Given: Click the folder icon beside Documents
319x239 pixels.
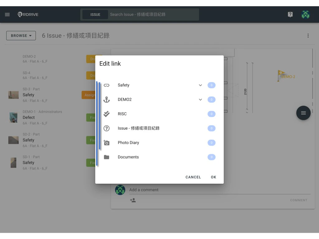Looking at the screenshot, I should click(107, 157).
